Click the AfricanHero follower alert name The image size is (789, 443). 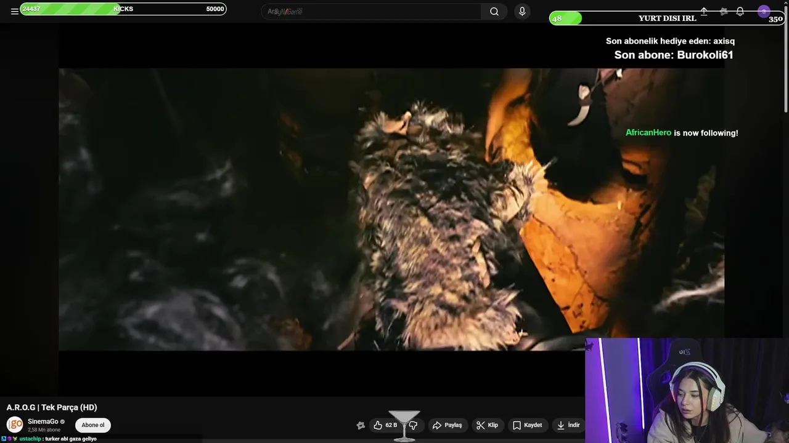coord(648,133)
